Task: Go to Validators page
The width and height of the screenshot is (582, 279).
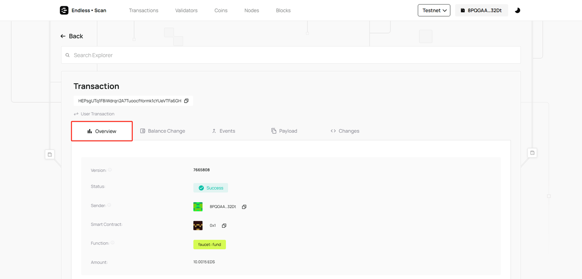Action: (186, 10)
